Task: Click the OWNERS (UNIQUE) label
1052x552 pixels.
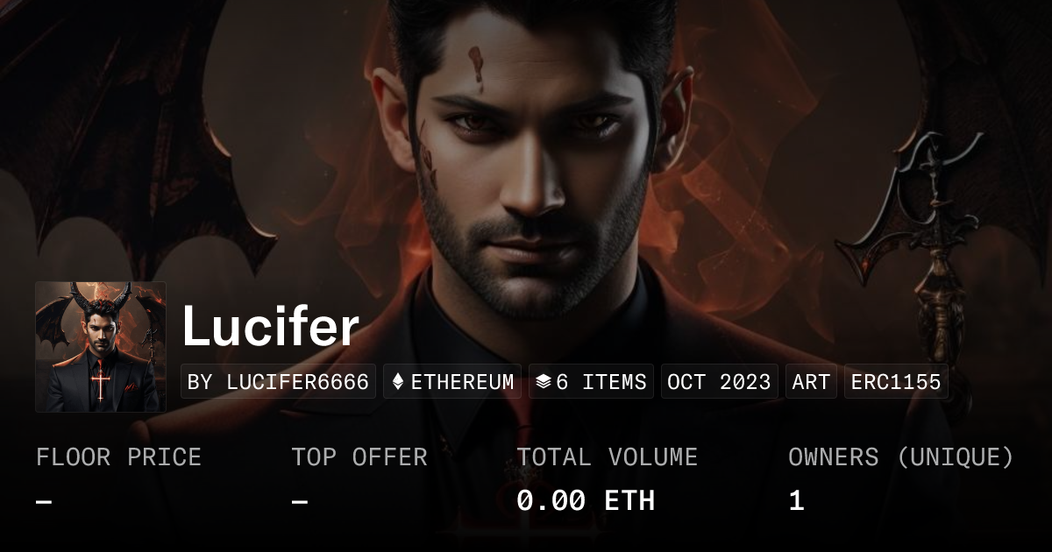Action: [901, 457]
